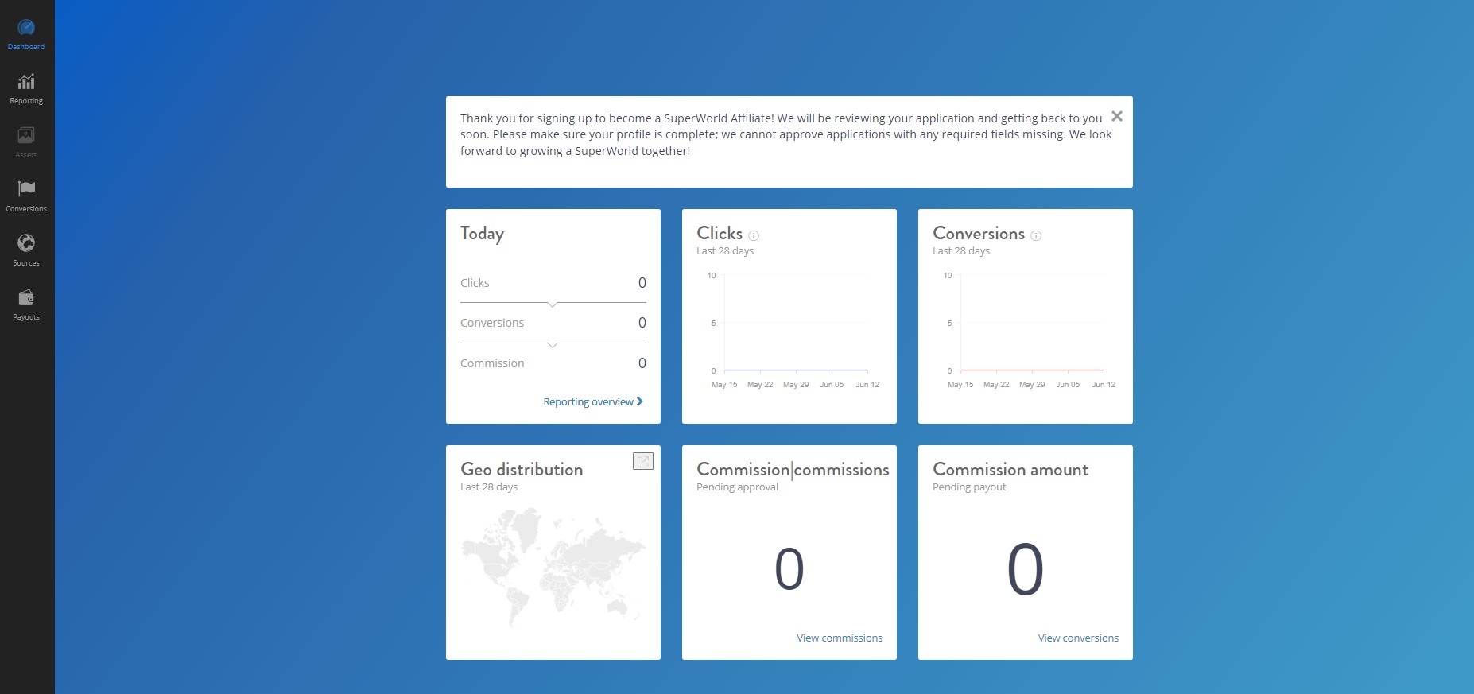Image resolution: width=1474 pixels, height=694 pixels.
Task: Click the Pending approval subtitle
Action: coord(737,487)
